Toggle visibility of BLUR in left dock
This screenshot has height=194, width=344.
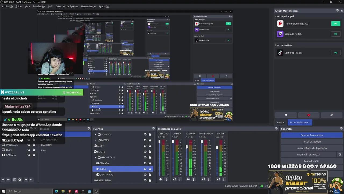(x=29, y=150)
